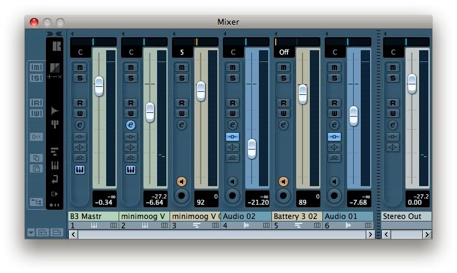The width and height of the screenshot is (457, 273).
Task: Click the all wide channels icon above plus-minus symbols
Action: tap(55, 68)
